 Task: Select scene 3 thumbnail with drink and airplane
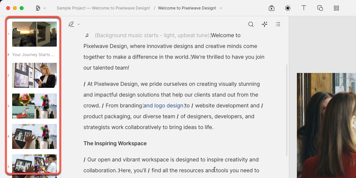point(34,106)
